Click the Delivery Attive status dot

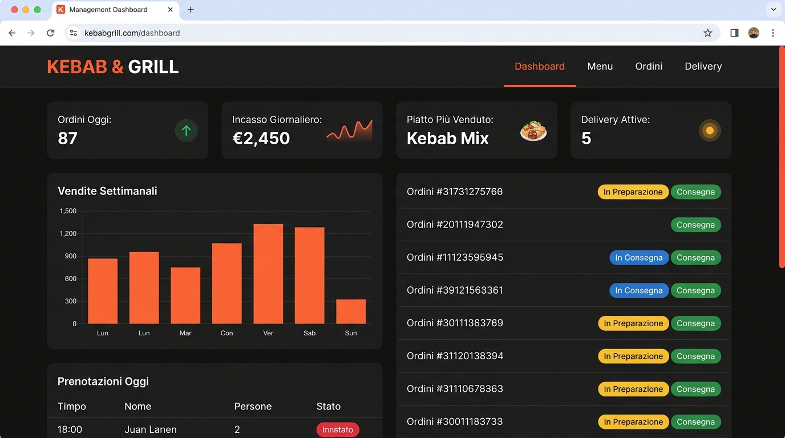710,130
